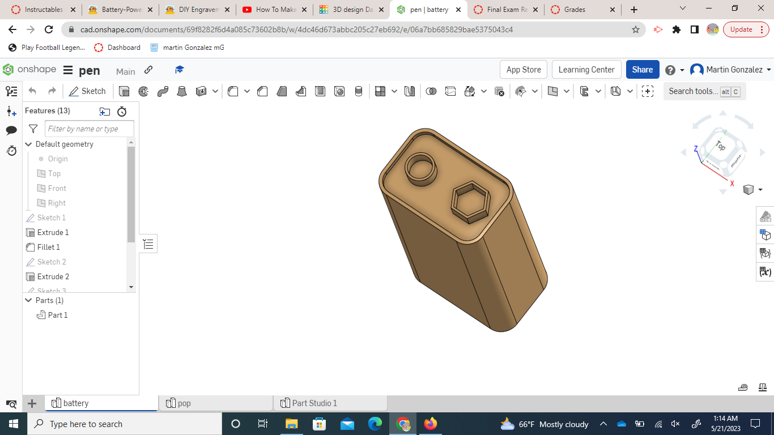Open the Learning Center
The image size is (774, 435).
[586, 69]
